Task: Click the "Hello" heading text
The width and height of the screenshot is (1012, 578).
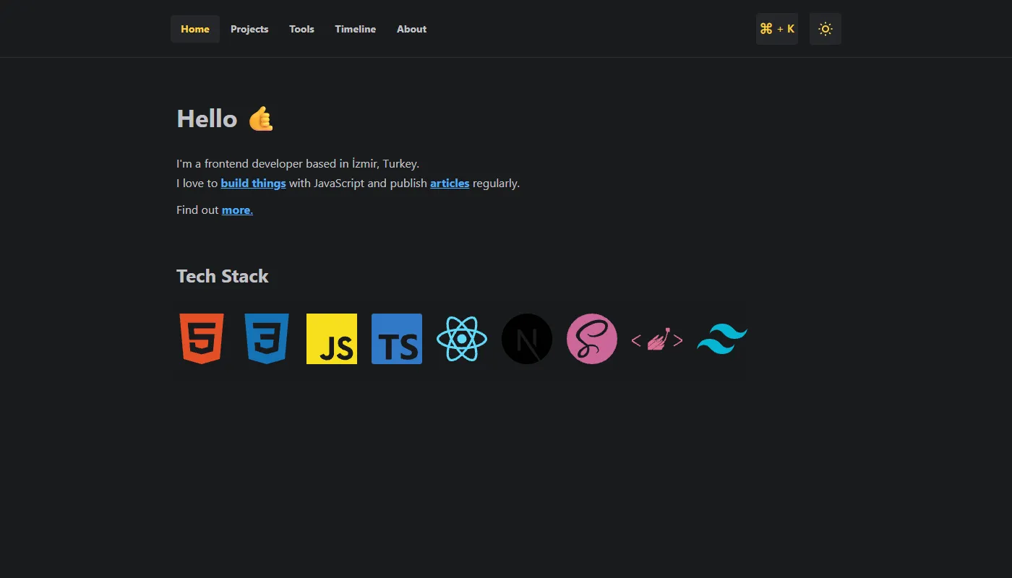Action: 207,118
